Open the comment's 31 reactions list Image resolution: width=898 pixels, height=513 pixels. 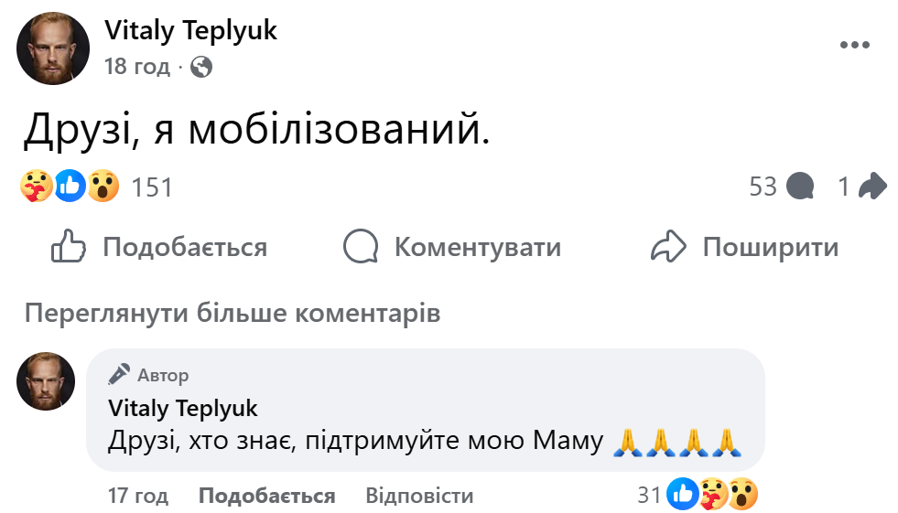pos(650,496)
